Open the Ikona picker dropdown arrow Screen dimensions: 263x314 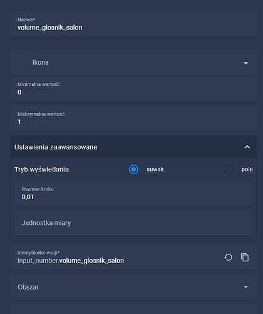pos(245,63)
